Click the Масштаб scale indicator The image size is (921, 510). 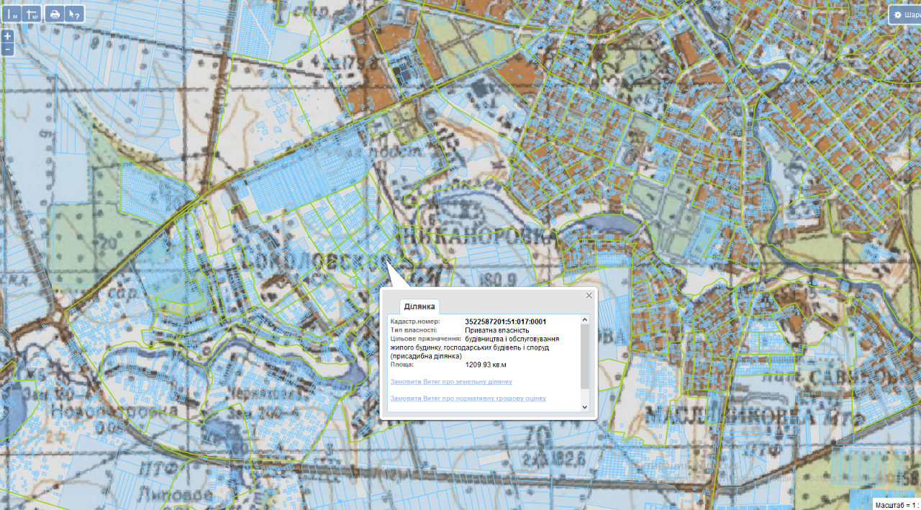pyautogui.click(x=897, y=504)
